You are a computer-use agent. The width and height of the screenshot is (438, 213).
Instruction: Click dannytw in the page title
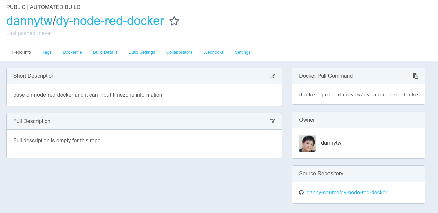click(x=29, y=21)
